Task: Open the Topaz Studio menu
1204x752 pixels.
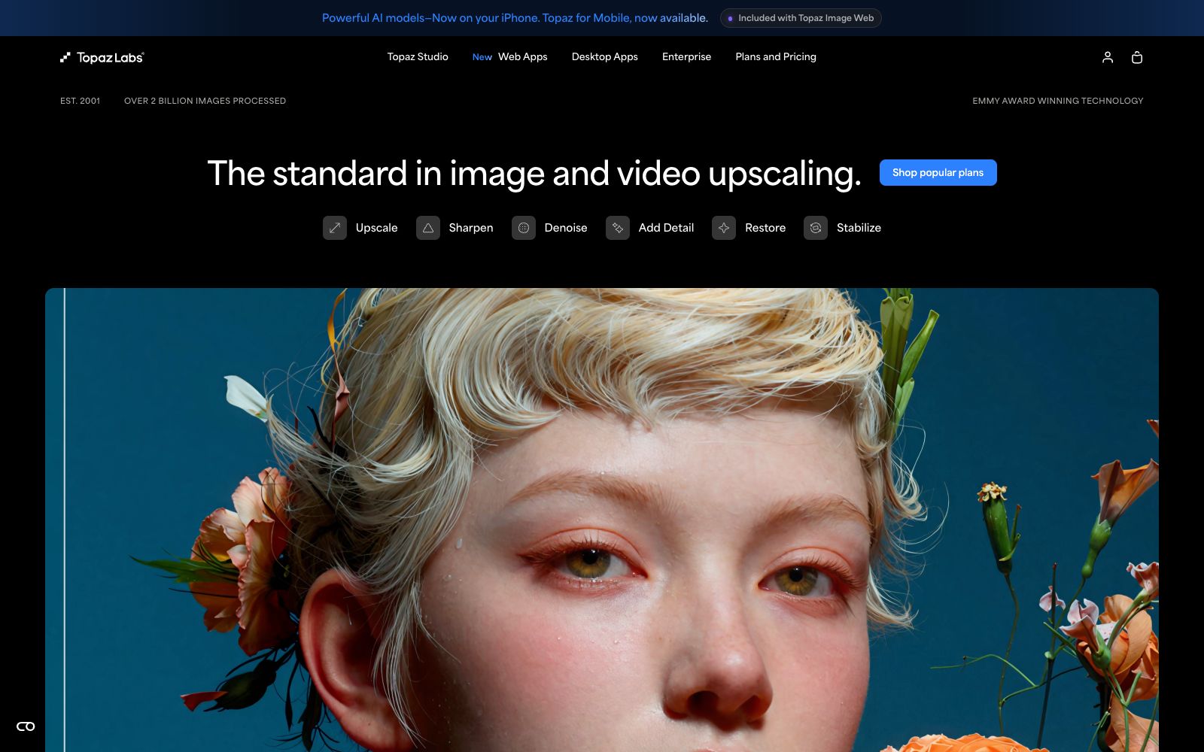Action: click(418, 57)
